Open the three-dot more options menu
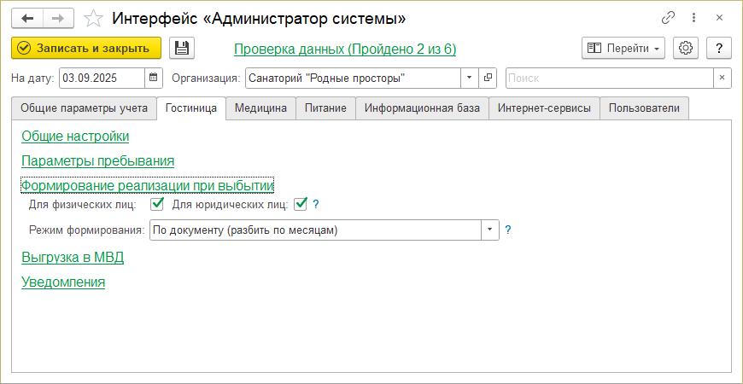743x384 pixels. 693,18
